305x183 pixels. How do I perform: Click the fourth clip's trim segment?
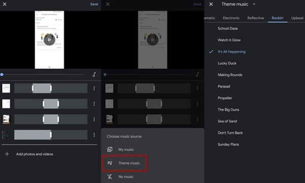tap(33, 135)
